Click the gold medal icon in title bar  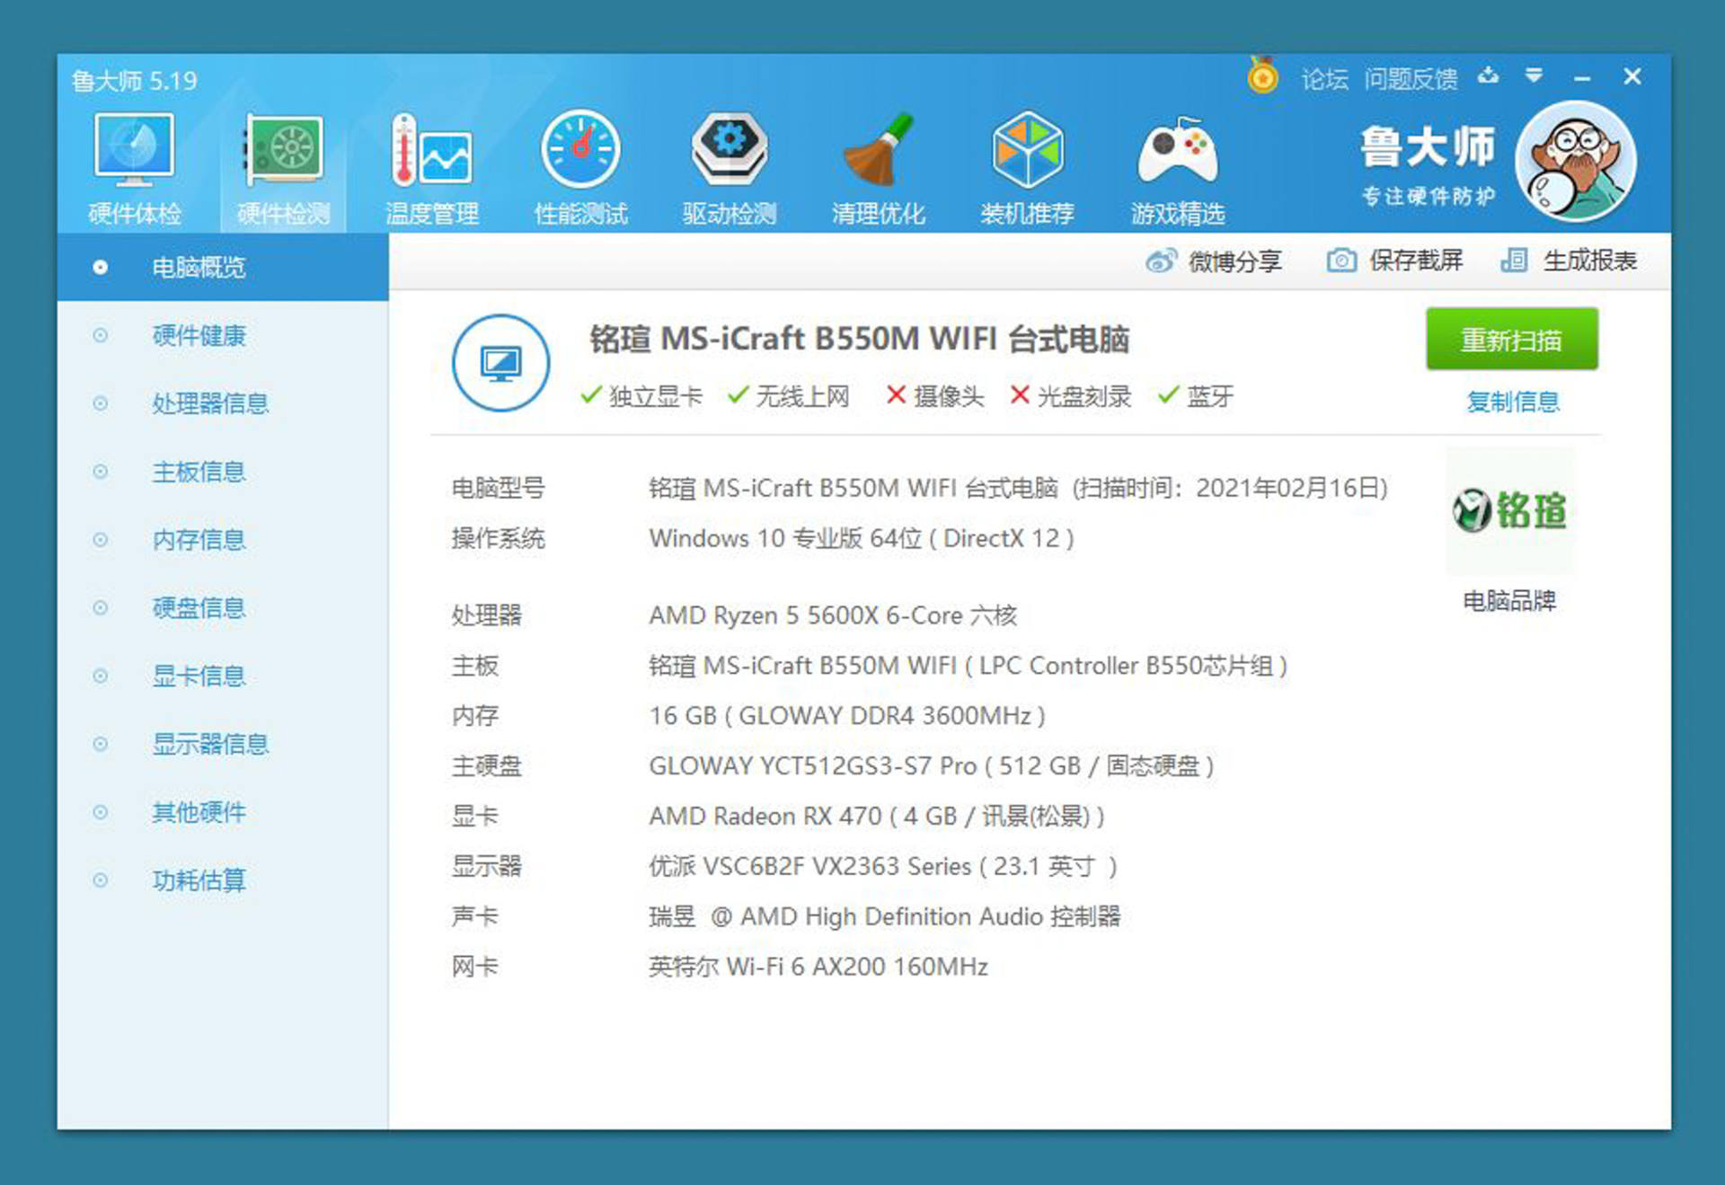(x=1262, y=76)
